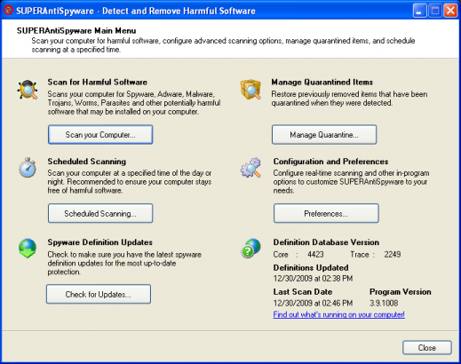Click the disabled maximize window button

pyautogui.click(x=435, y=11)
